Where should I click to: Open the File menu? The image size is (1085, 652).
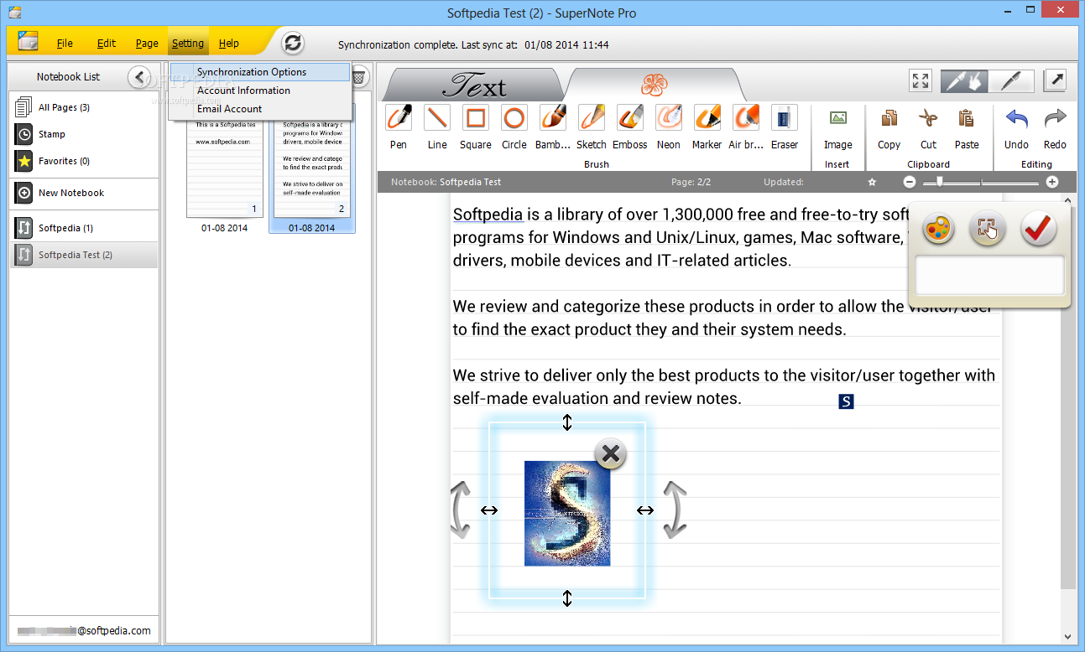tap(65, 44)
